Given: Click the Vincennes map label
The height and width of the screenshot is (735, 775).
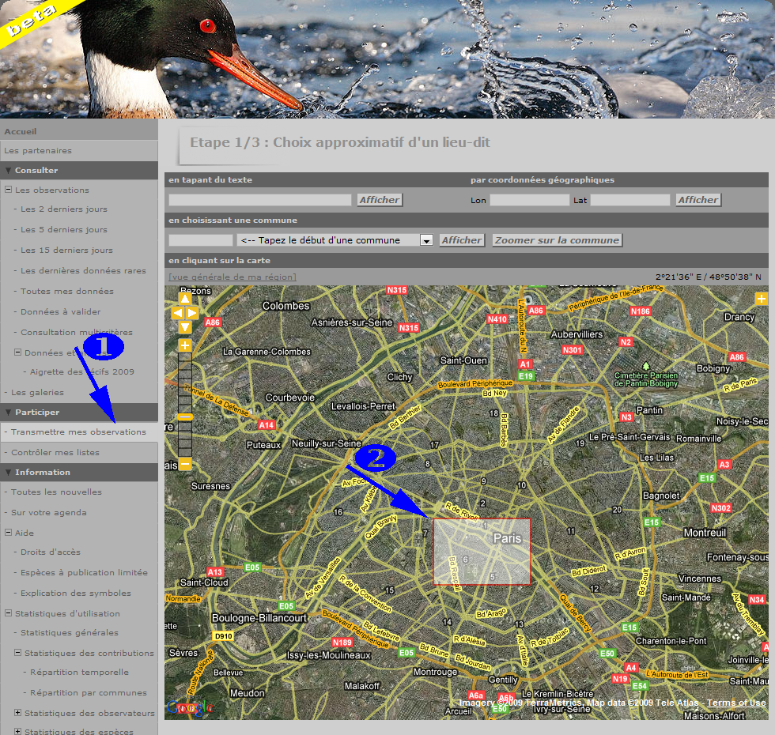Looking at the screenshot, I should tap(699, 579).
